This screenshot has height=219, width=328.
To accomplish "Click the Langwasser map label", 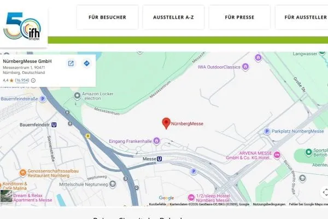I will (305, 54).
